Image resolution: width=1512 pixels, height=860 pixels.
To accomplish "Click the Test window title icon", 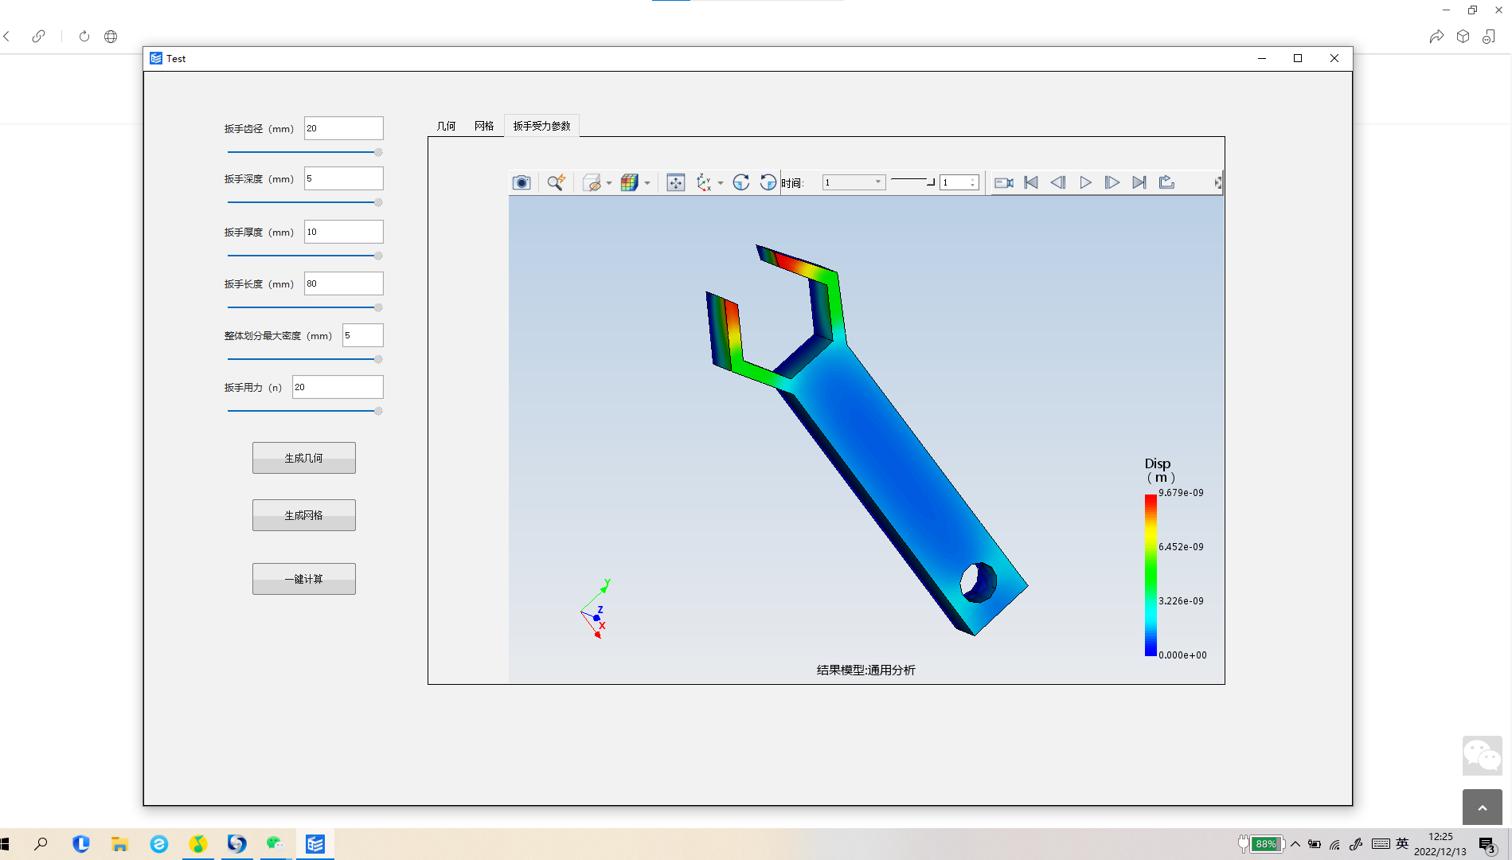I will (156, 58).
